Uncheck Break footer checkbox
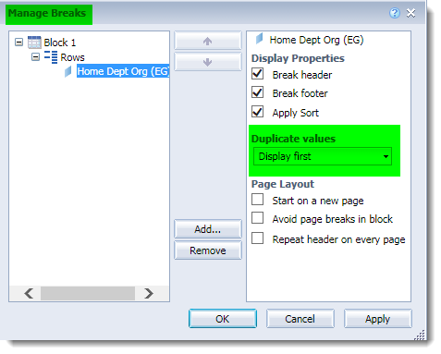 [257, 92]
